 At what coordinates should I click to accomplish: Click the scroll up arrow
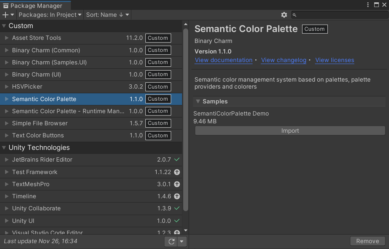(186, 24)
